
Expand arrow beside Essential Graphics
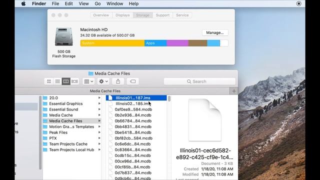tap(99, 103)
